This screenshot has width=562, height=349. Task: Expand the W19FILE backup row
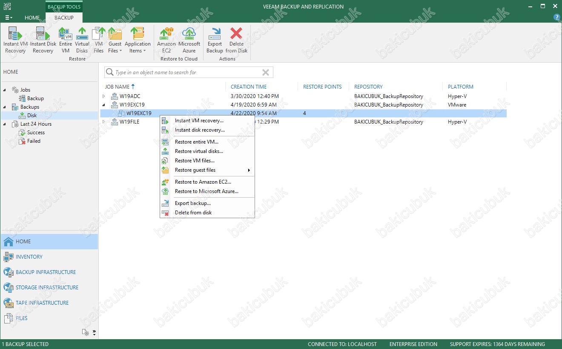103,122
